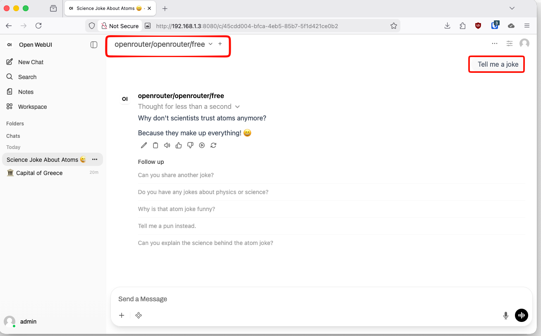Click the 'Today' date label in sidebar
541x336 pixels.
(x=13, y=147)
